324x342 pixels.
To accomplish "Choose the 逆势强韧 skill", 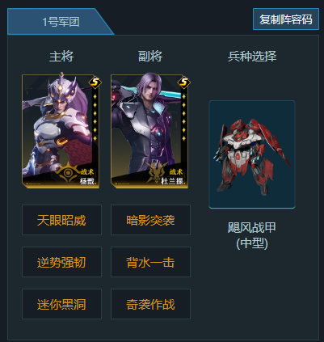I will pos(61,262).
